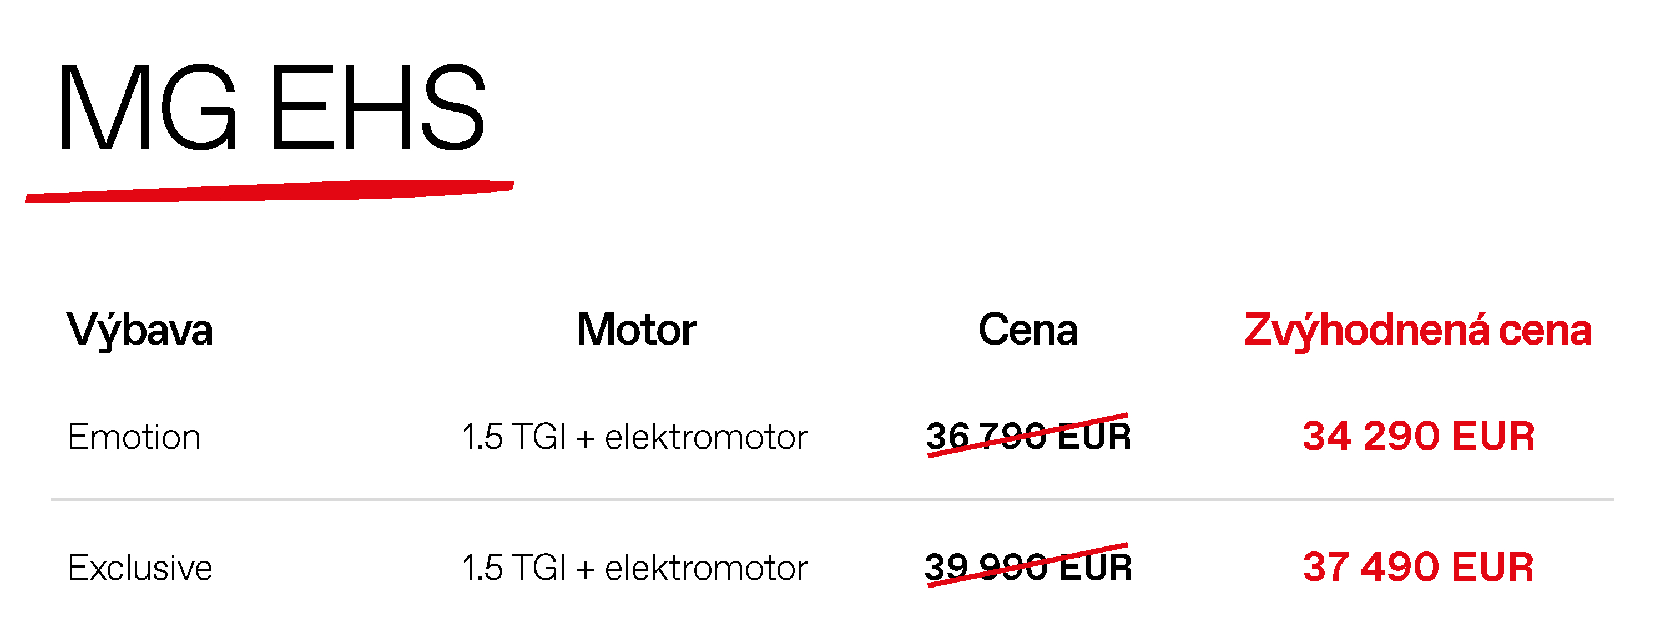This screenshot has height=638, width=1665.
Task: Click the Emotion row motor text
Action: 635,437
